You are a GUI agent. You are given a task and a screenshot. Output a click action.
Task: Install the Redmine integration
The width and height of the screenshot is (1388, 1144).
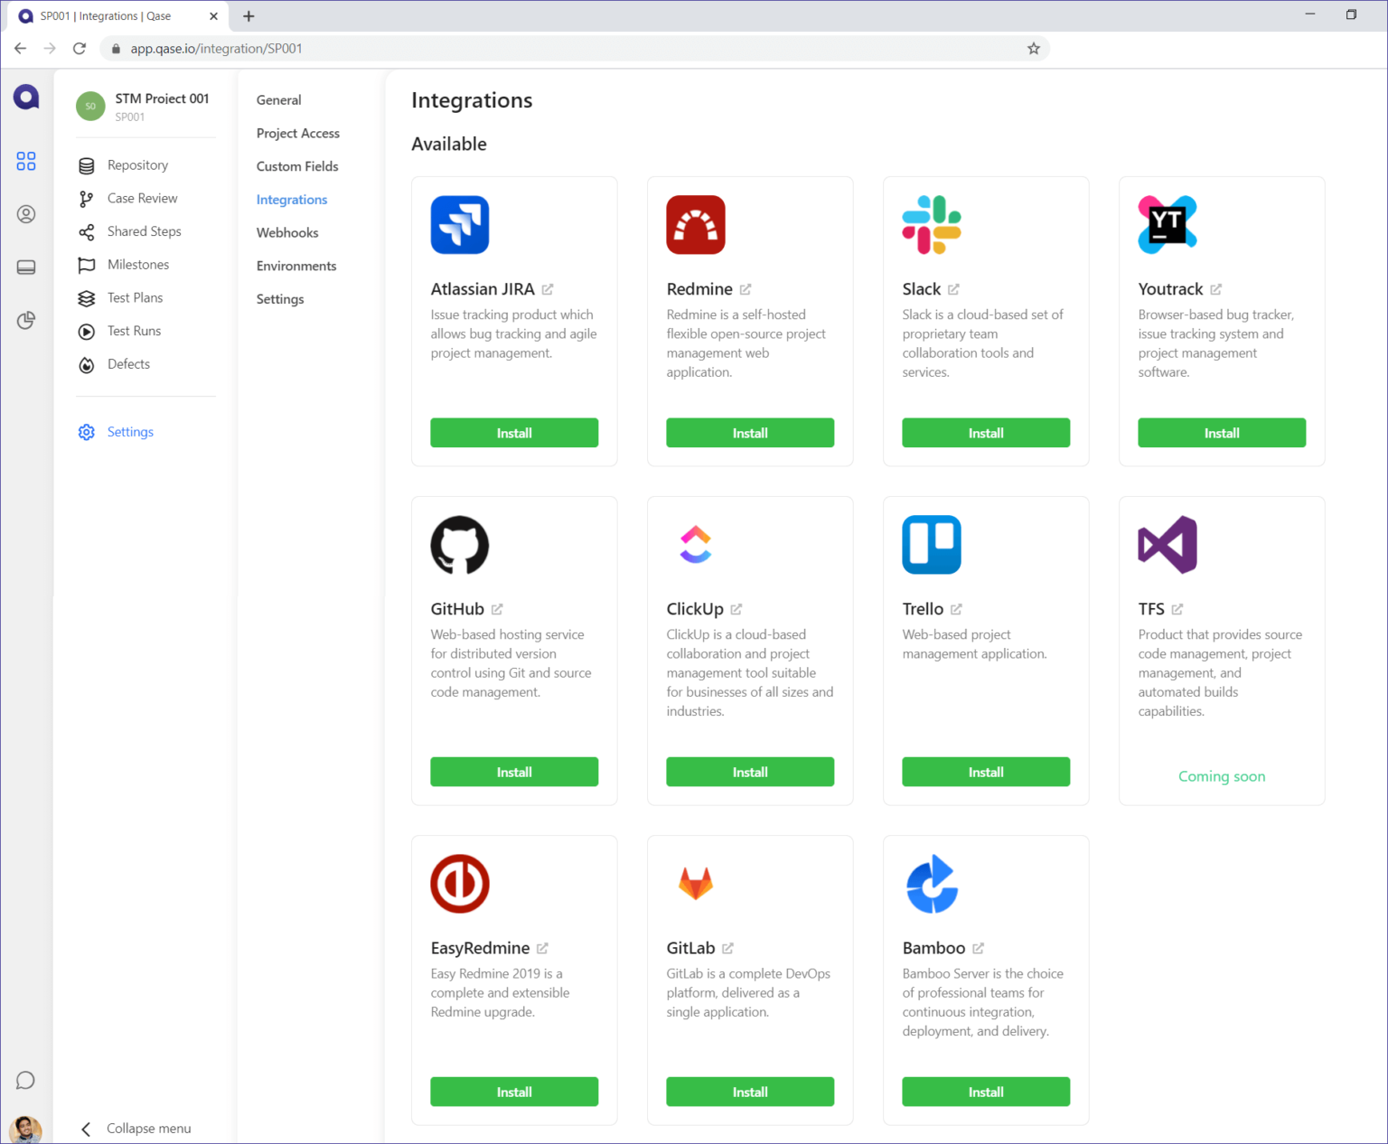750,433
